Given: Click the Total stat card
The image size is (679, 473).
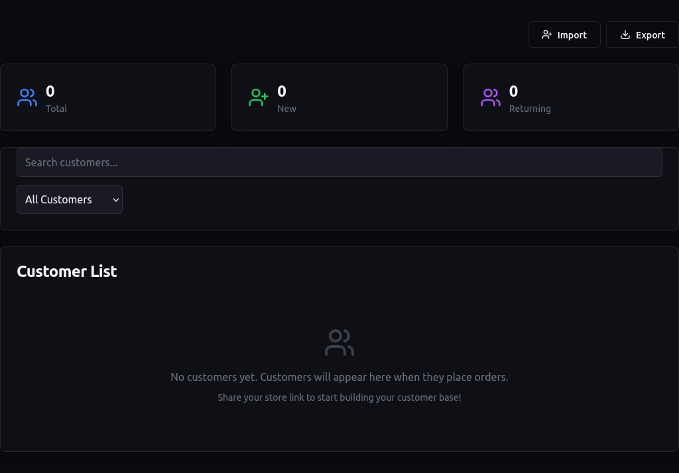Looking at the screenshot, I should tap(107, 97).
